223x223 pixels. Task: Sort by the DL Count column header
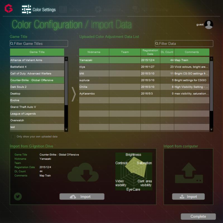pyautogui.click(x=167, y=52)
